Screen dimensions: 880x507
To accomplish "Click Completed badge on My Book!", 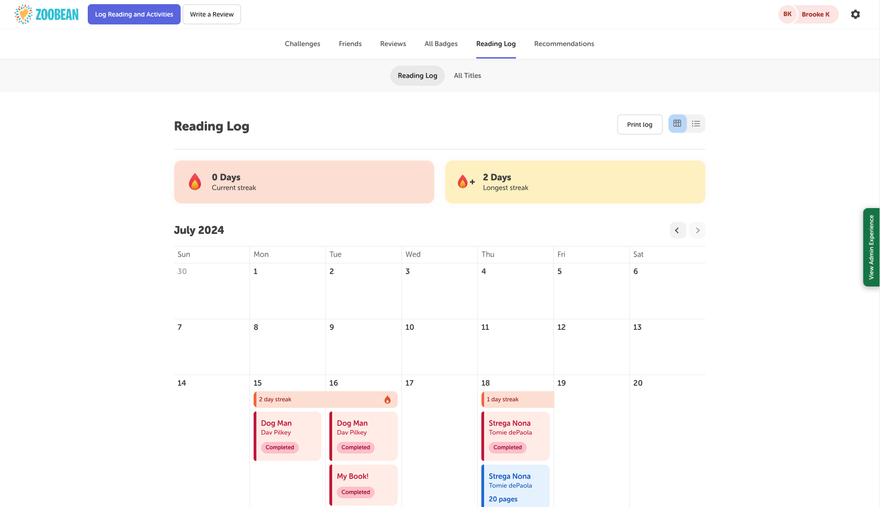I will pos(356,492).
